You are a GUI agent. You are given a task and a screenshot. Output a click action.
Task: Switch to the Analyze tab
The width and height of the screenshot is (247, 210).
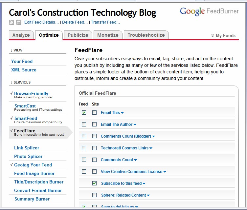tap(21, 35)
